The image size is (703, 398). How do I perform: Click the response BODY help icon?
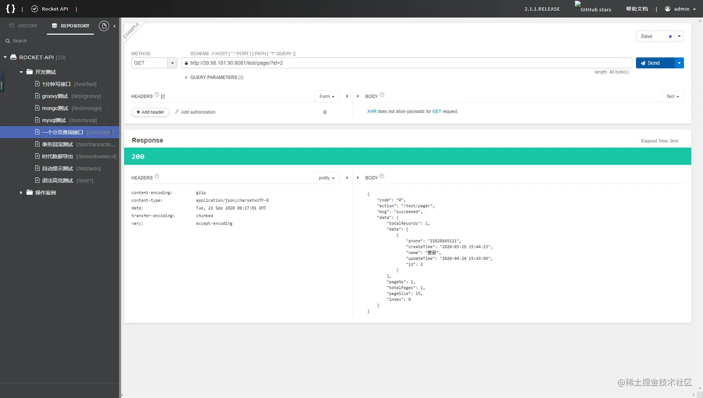[382, 176]
